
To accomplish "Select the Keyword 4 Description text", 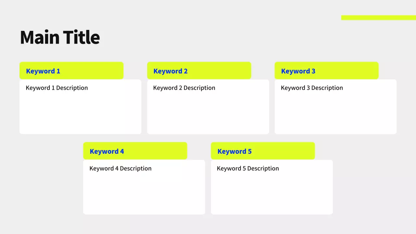I will click(120, 168).
